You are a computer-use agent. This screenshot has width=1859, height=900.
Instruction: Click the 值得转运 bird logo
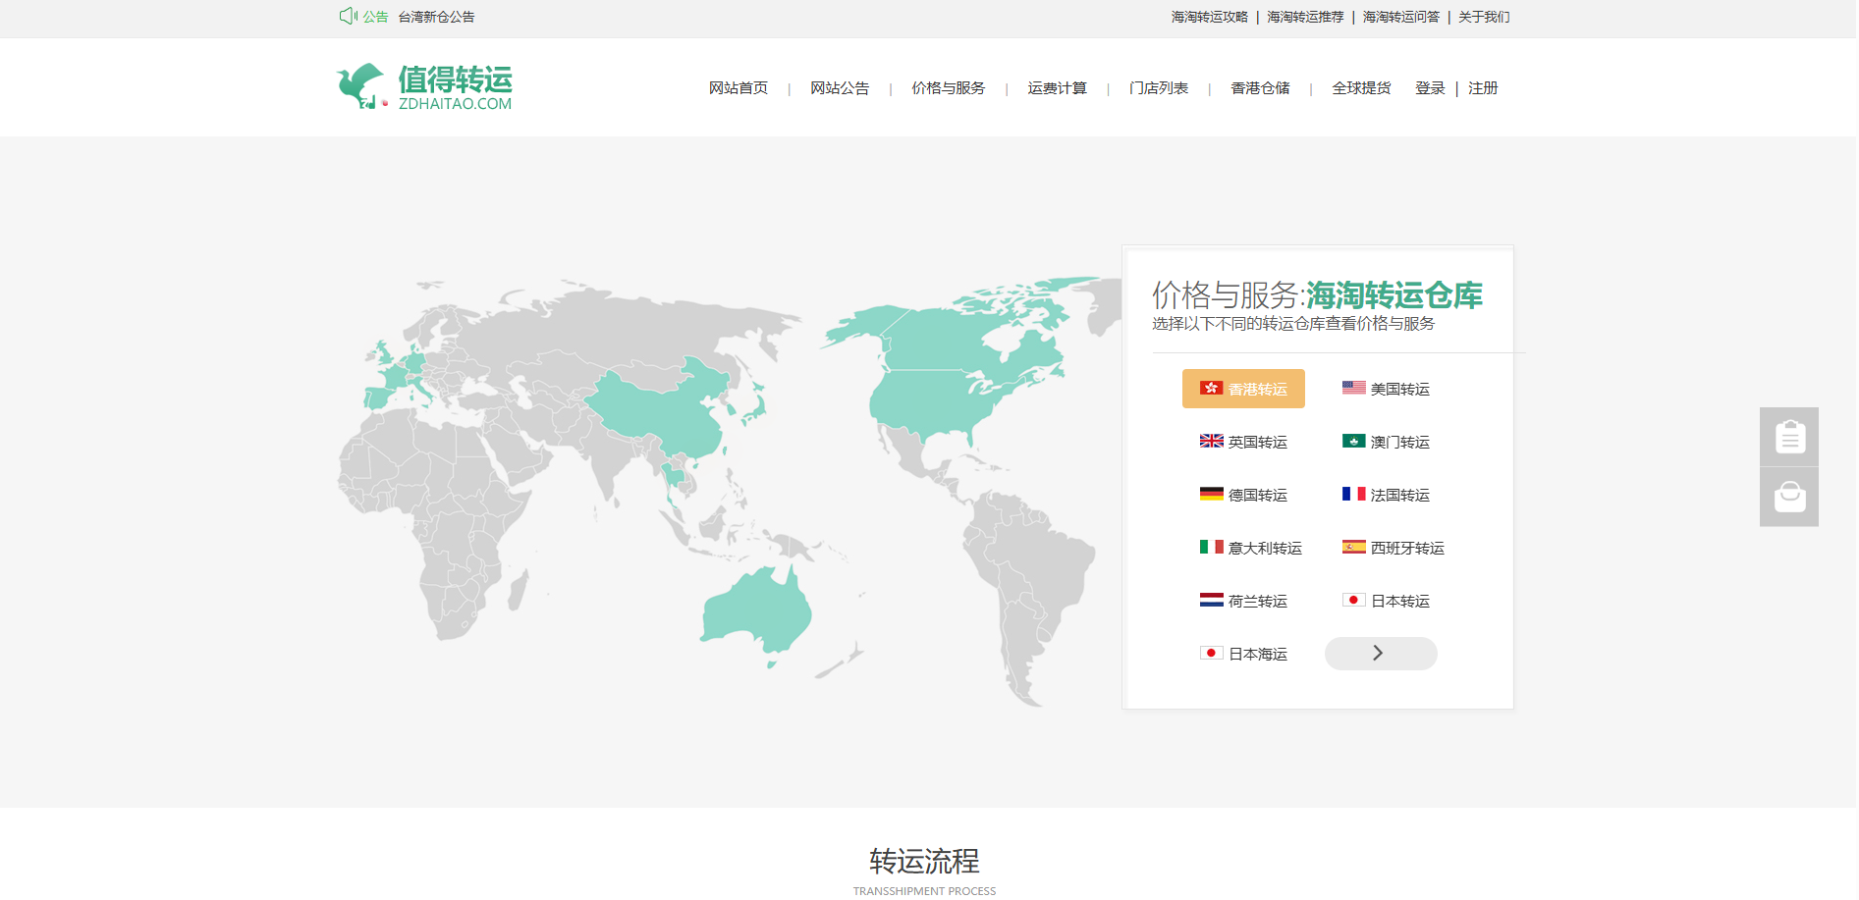click(x=424, y=87)
